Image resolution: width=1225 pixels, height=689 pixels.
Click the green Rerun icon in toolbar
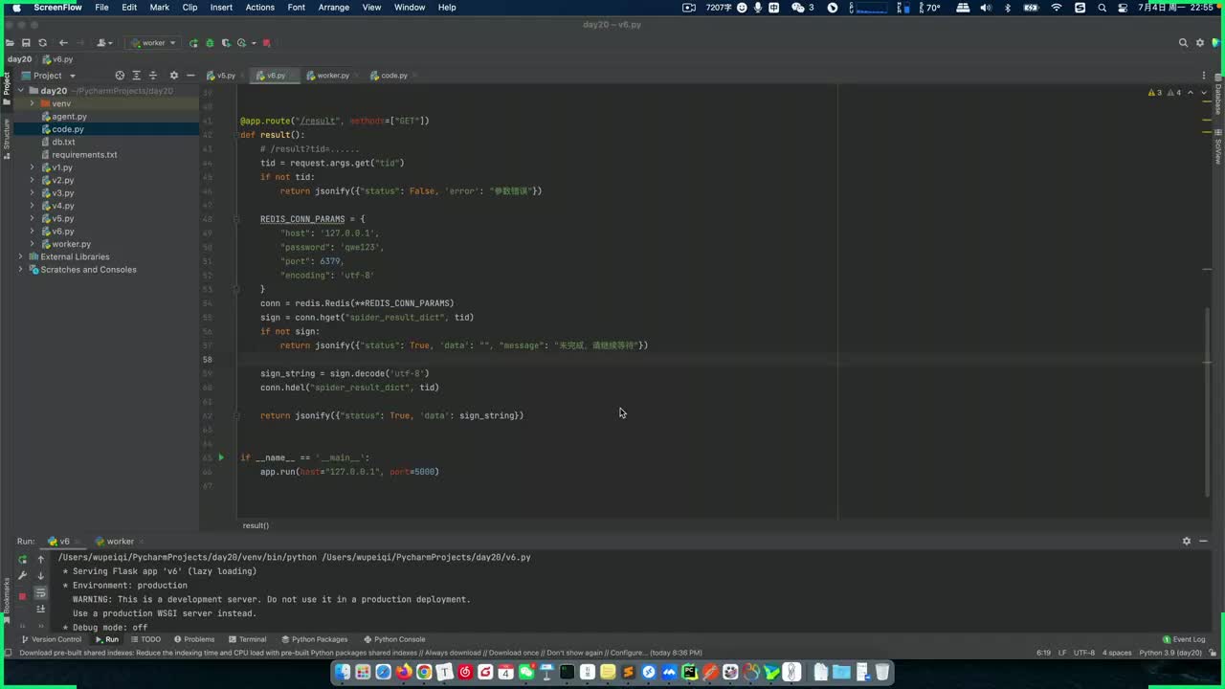click(x=194, y=43)
